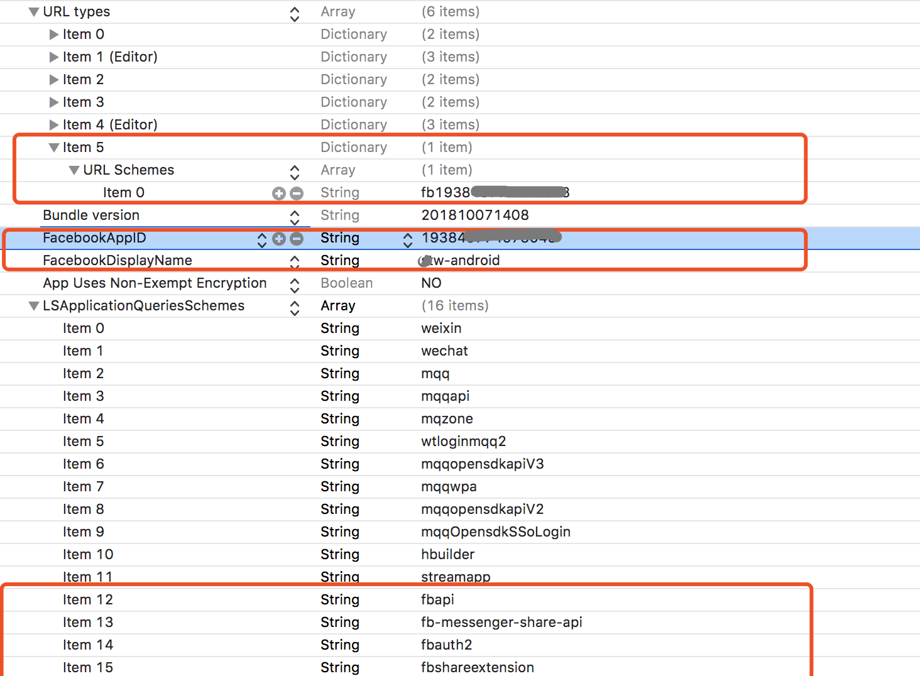Image resolution: width=920 pixels, height=676 pixels.
Task: Remove the fb1938 URL scheme item
Action: click(297, 194)
